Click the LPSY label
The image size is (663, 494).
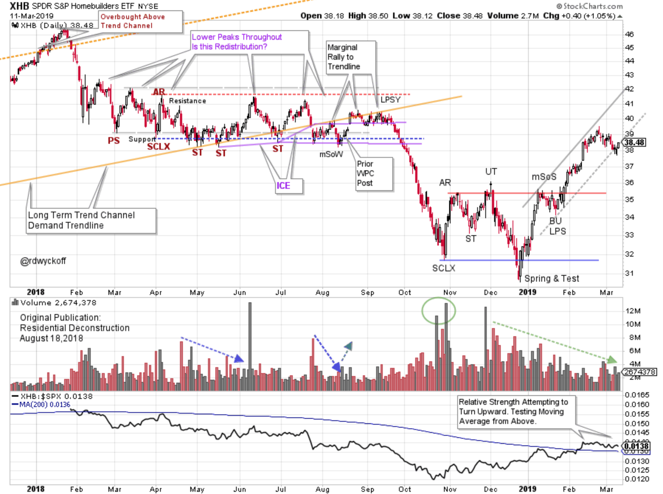pos(390,100)
